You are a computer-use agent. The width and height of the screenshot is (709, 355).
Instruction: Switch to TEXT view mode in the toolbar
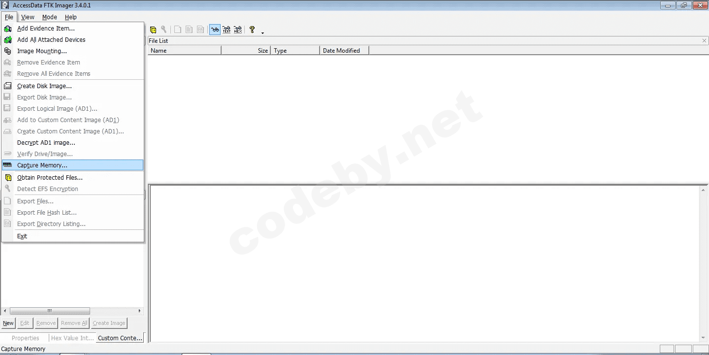coord(226,30)
